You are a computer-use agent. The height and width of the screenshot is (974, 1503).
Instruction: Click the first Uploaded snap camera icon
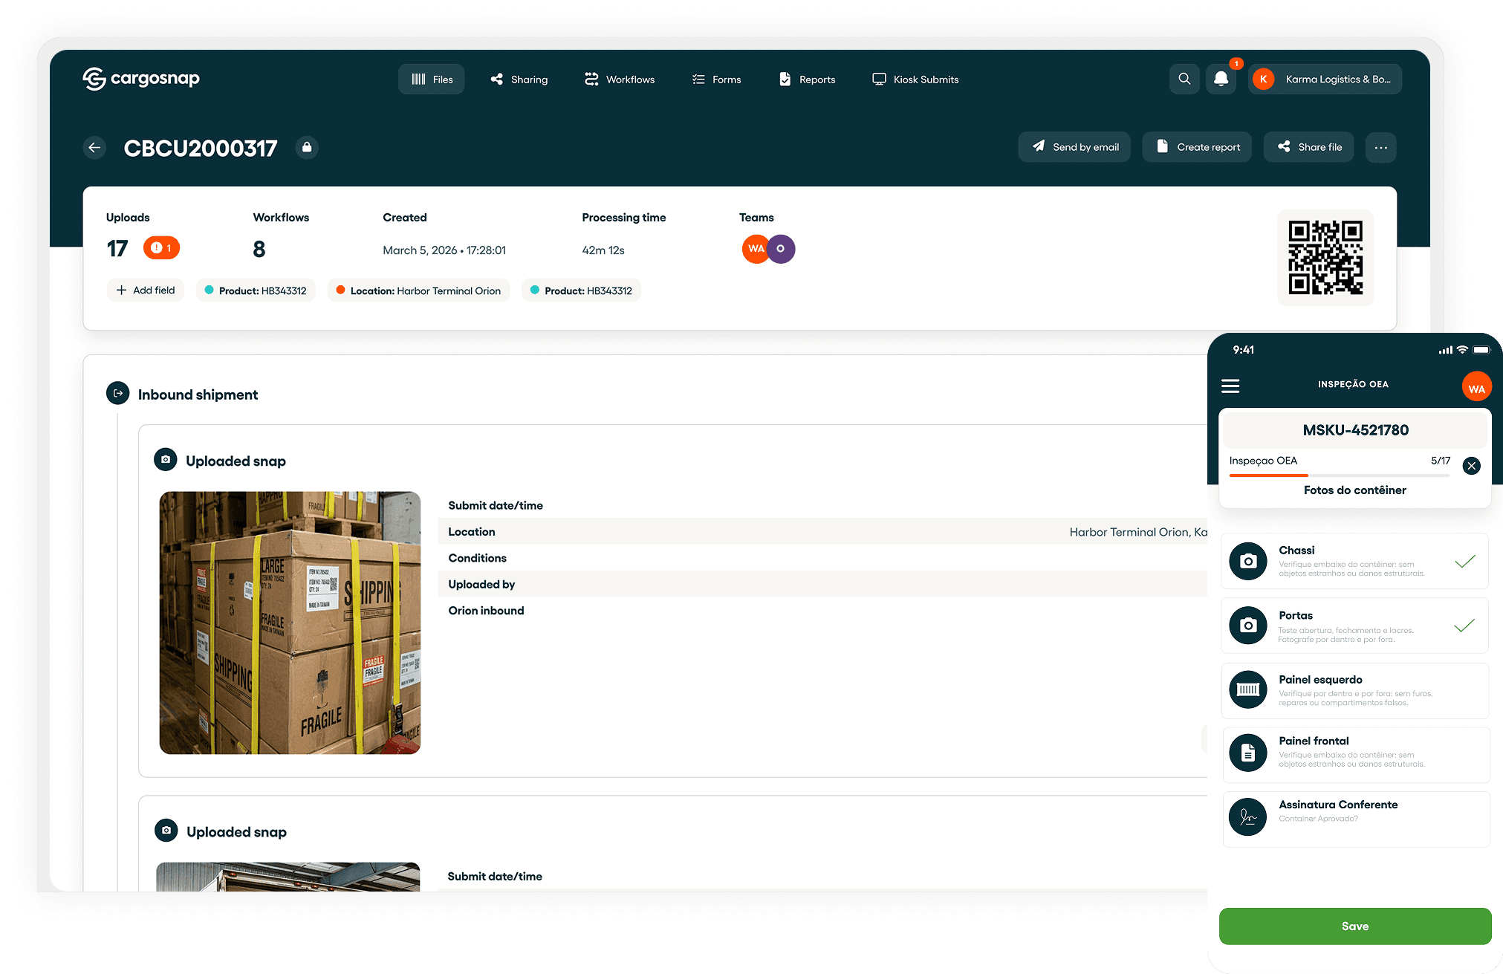(166, 460)
